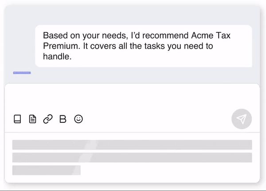Click empty gray space left of message bubble

20,46
